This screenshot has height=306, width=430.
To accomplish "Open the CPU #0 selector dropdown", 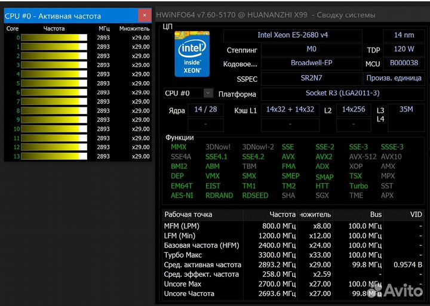I will point(208,93).
